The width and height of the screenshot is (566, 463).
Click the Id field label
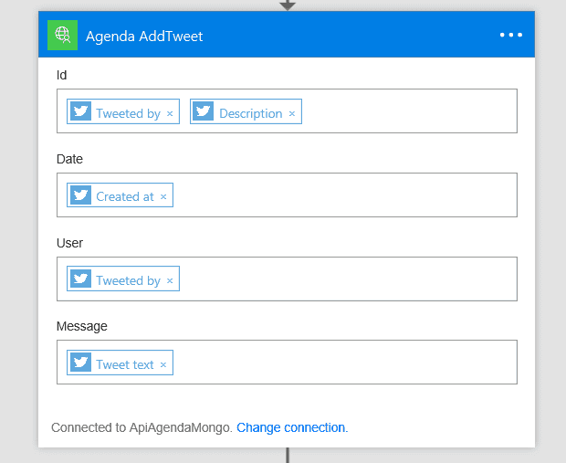[62, 75]
